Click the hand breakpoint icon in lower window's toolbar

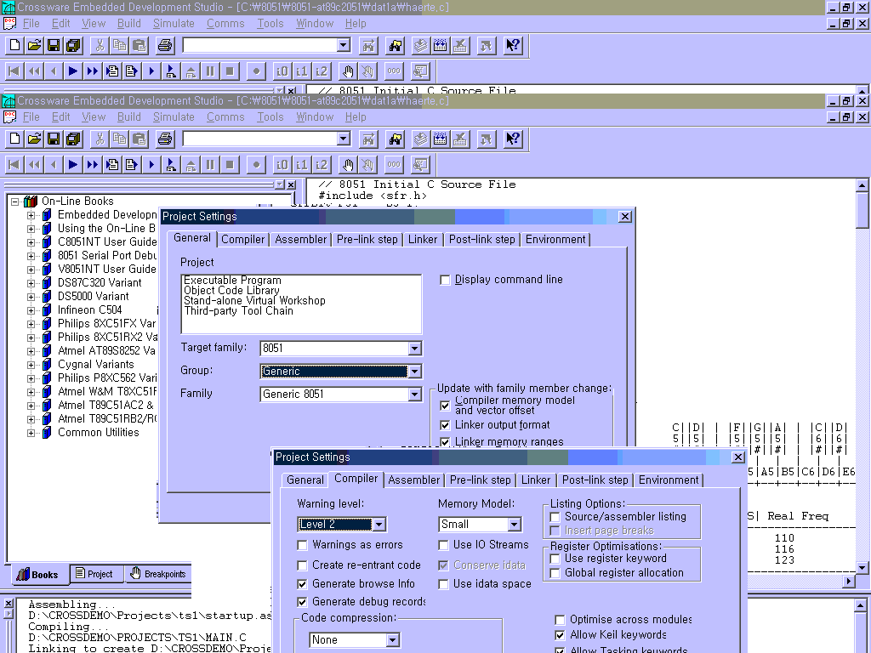pos(347,164)
